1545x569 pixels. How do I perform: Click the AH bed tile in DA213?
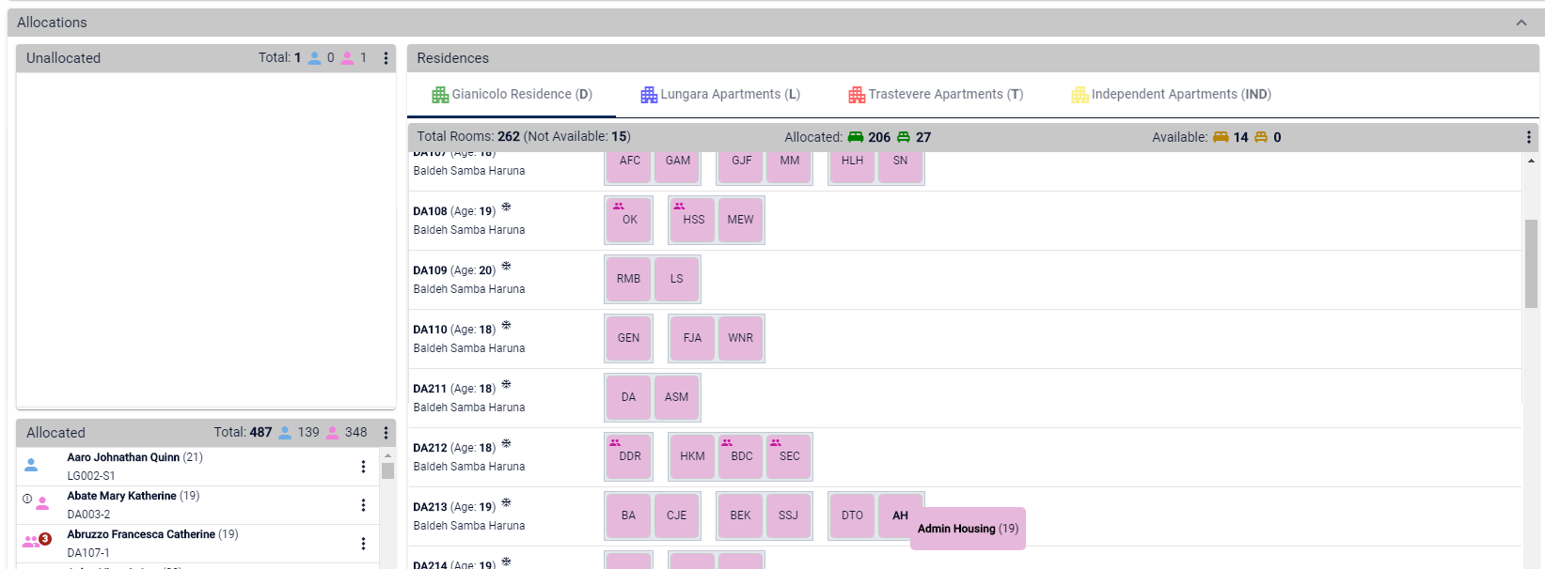pos(900,515)
